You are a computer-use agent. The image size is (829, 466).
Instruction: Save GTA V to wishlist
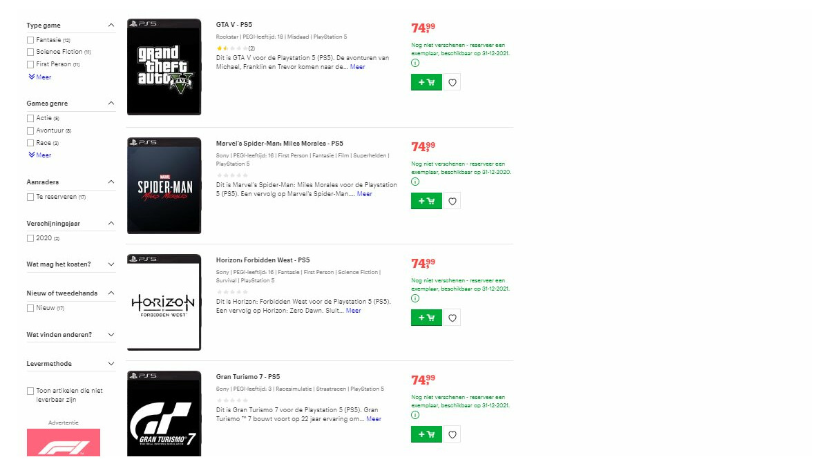(452, 83)
